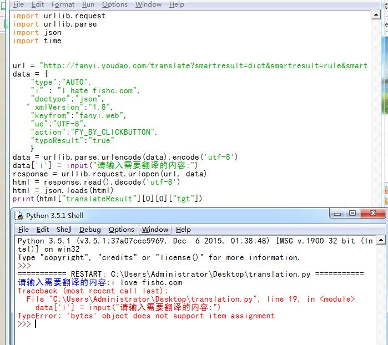Open the File menu in Python Shell
388x345 pixels.
tap(23, 230)
